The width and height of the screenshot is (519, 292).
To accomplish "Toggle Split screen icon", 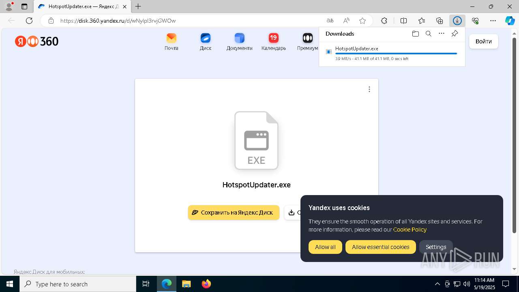I will point(404,21).
